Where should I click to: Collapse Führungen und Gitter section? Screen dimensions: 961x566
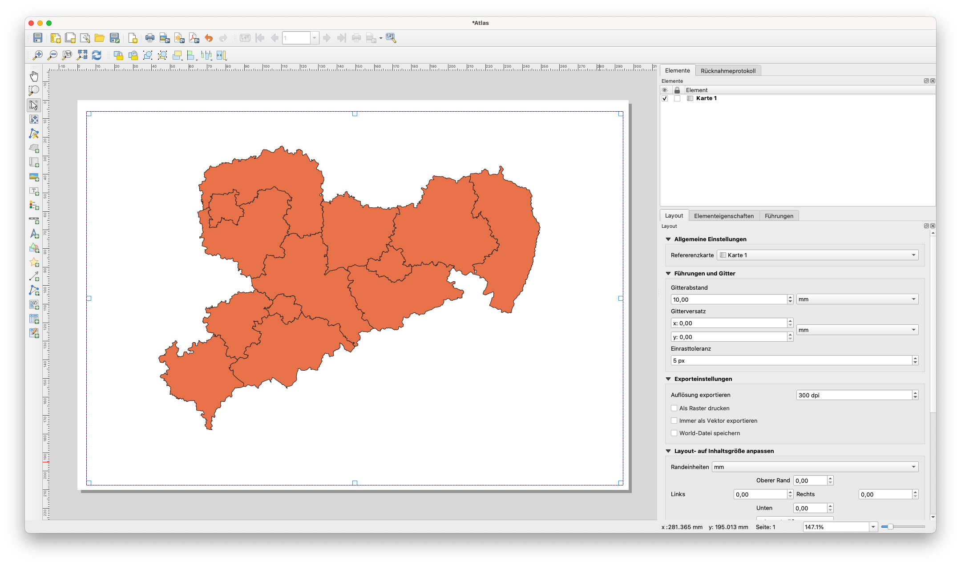[x=668, y=273]
